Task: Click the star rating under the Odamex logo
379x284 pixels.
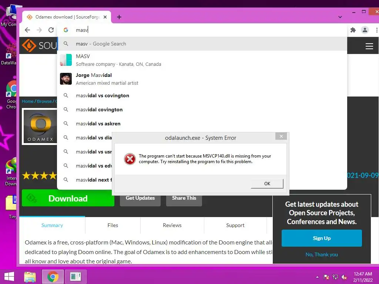Action: [x=39, y=176]
